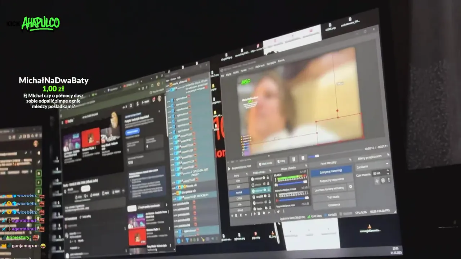Remove the selected scene with trash icon
Viewport: 461px width, 259px height.
(x=236, y=215)
